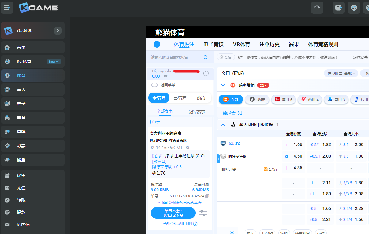This screenshot has height=234, width=369.
Task: Select the 收藏 favorites filter chip
Action: [257, 100]
